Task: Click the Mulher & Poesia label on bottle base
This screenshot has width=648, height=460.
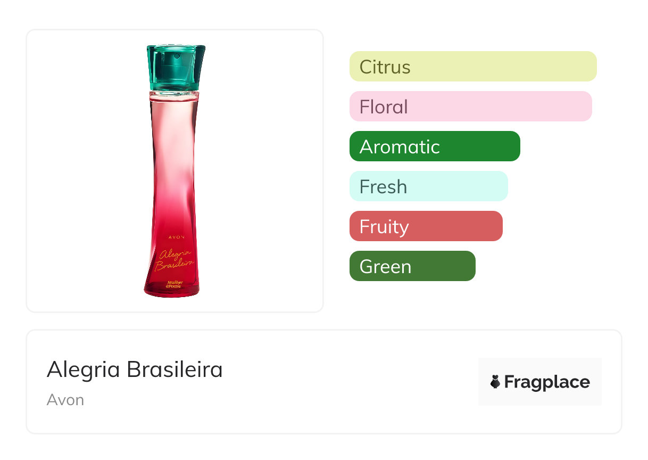Action: pos(175,284)
